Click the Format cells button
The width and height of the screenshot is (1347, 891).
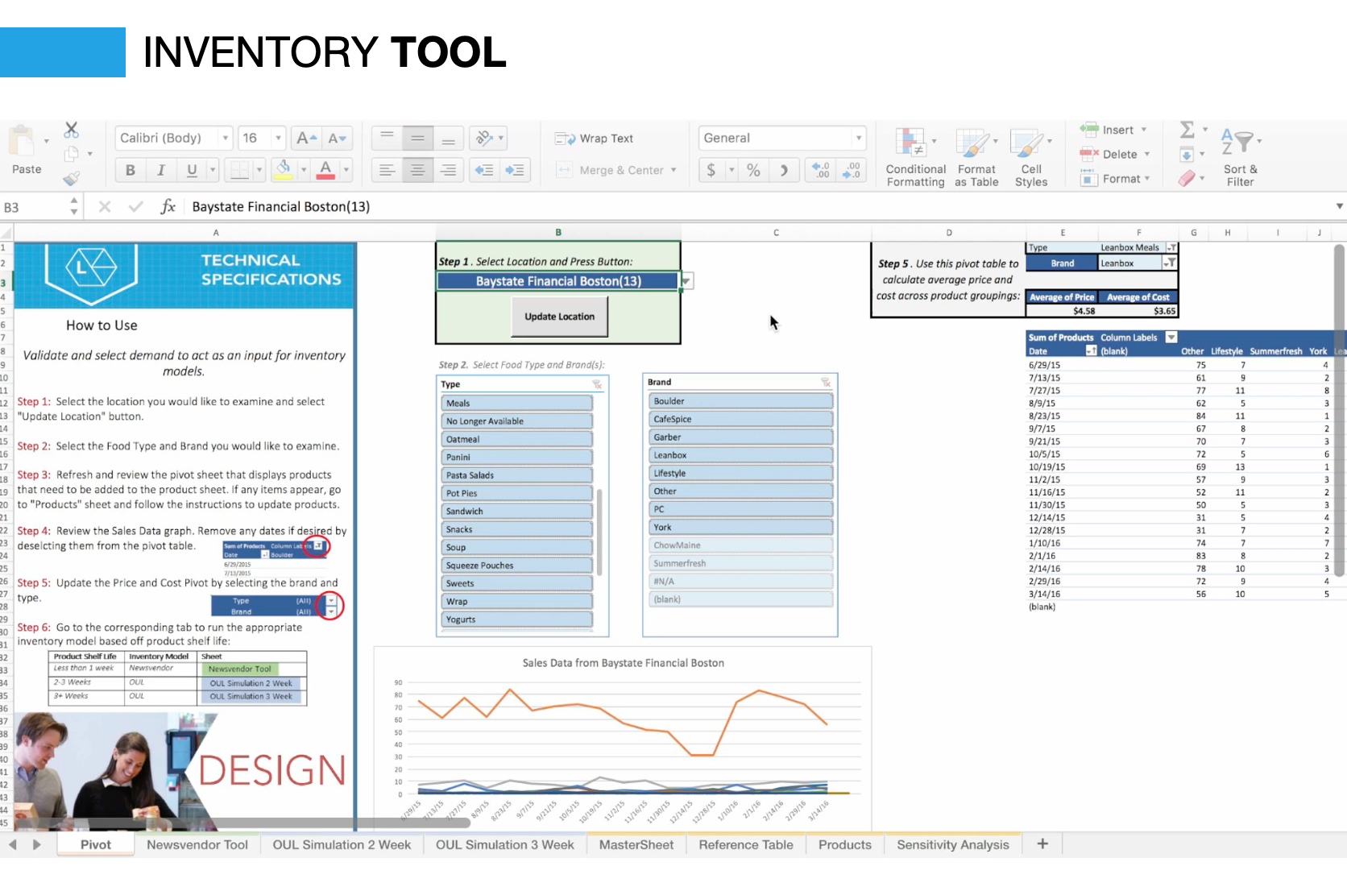(1115, 179)
